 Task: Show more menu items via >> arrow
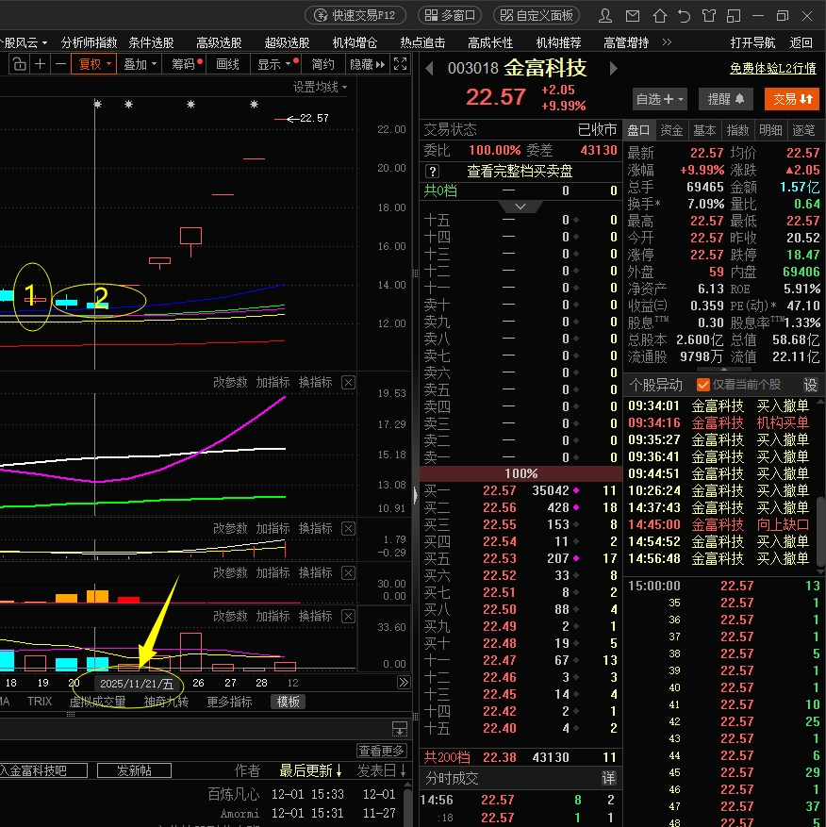pyautogui.click(x=667, y=42)
